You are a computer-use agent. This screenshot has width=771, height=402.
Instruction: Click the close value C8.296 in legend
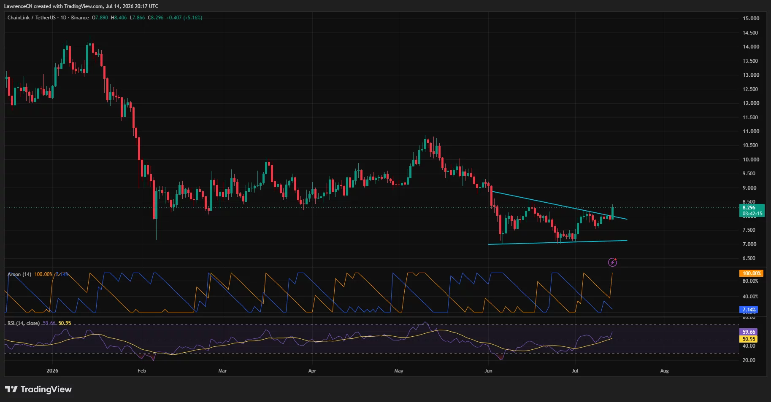pyautogui.click(x=156, y=18)
